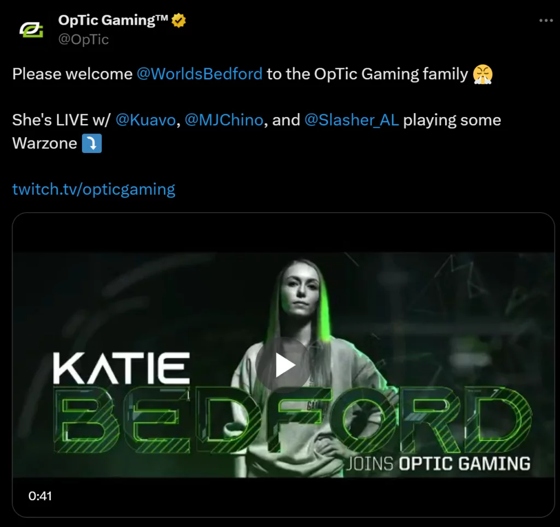Open the @Slasher_AL profile mention
The image size is (560, 527).
pyautogui.click(x=352, y=120)
